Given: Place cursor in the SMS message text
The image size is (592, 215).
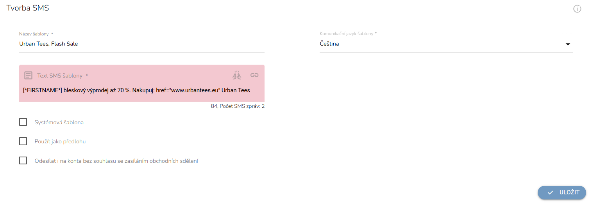Looking at the screenshot, I should pos(137,90).
